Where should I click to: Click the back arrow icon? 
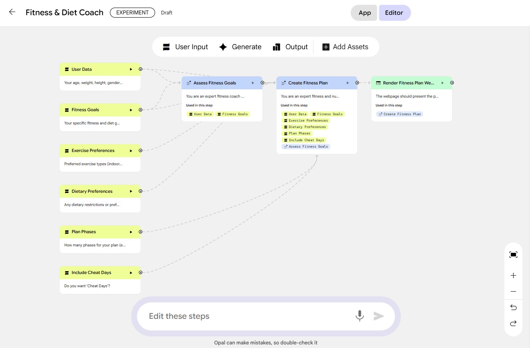pyautogui.click(x=12, y=12)
